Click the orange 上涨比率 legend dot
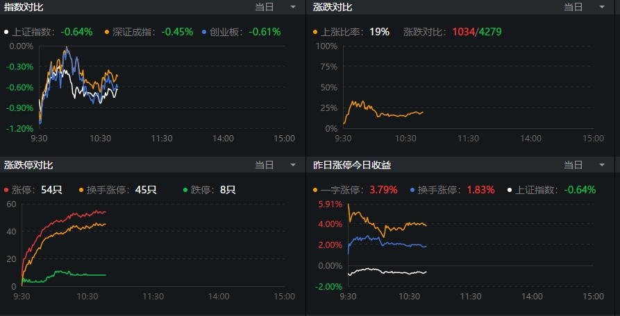Screen dimensions: 620x316 (315, 32)
